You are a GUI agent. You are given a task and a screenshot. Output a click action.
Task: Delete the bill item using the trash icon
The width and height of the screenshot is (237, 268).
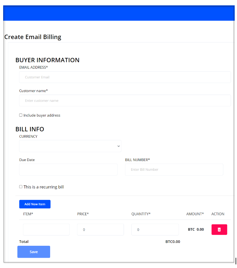(219, 230)
